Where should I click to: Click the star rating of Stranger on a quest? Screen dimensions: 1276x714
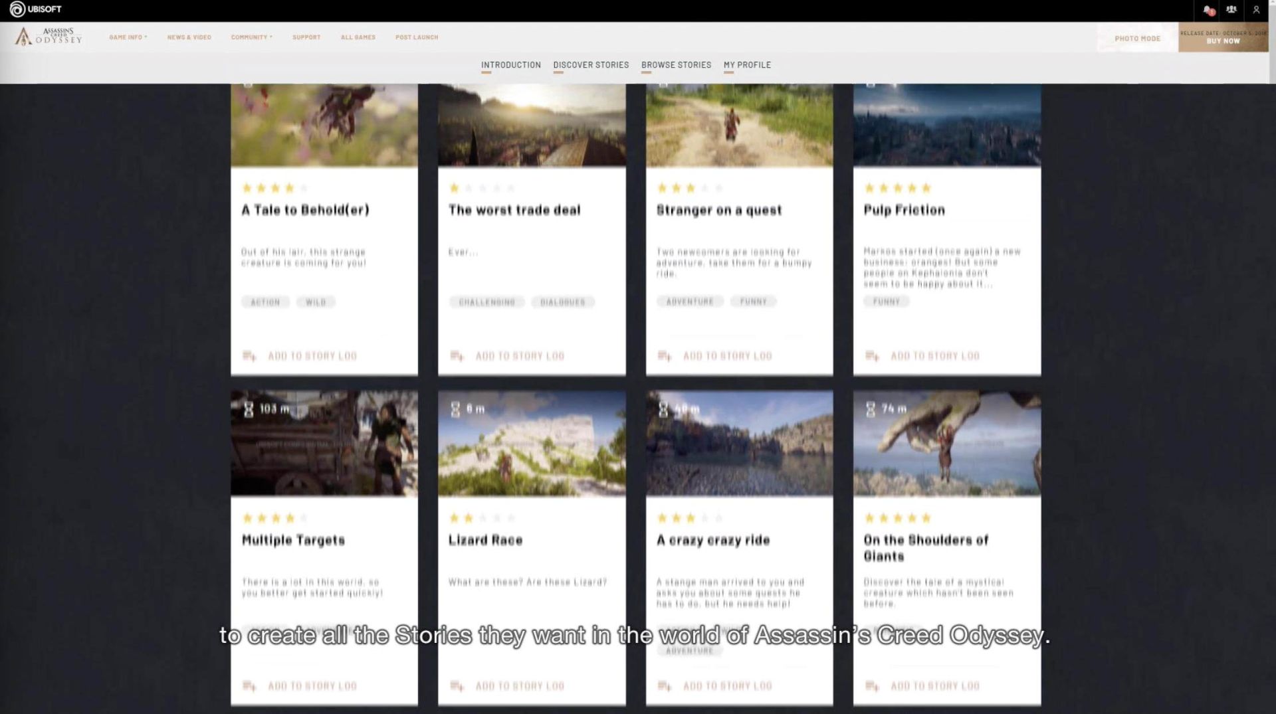[690, 188]
